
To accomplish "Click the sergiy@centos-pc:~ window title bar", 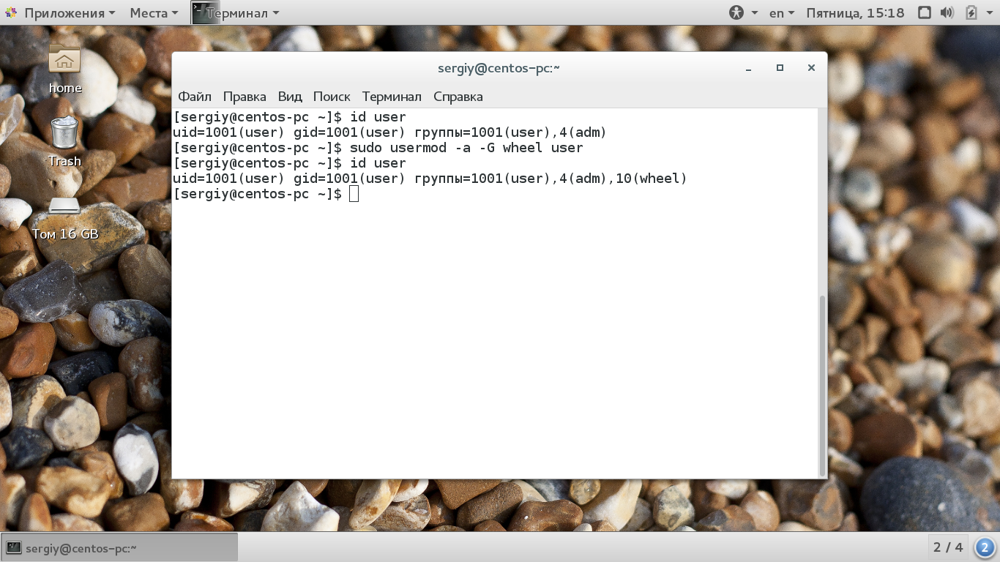I will (x=499, y=68).
